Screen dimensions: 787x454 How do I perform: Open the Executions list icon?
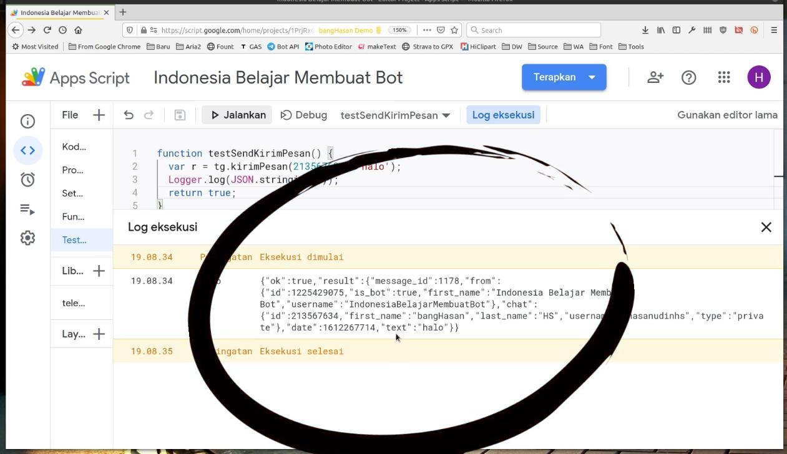pos(27,210)
